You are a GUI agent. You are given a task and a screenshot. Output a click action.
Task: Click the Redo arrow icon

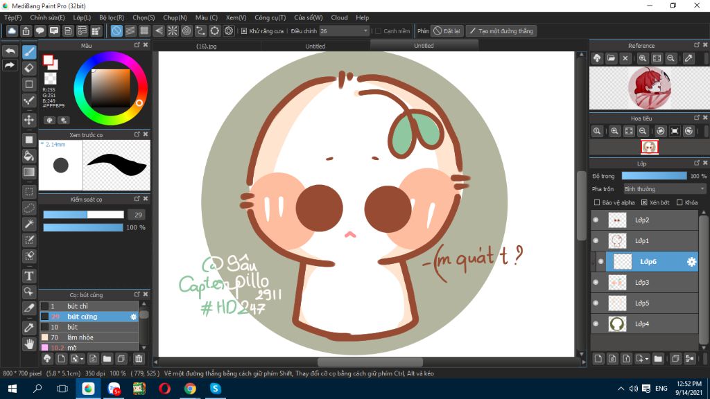10,66
